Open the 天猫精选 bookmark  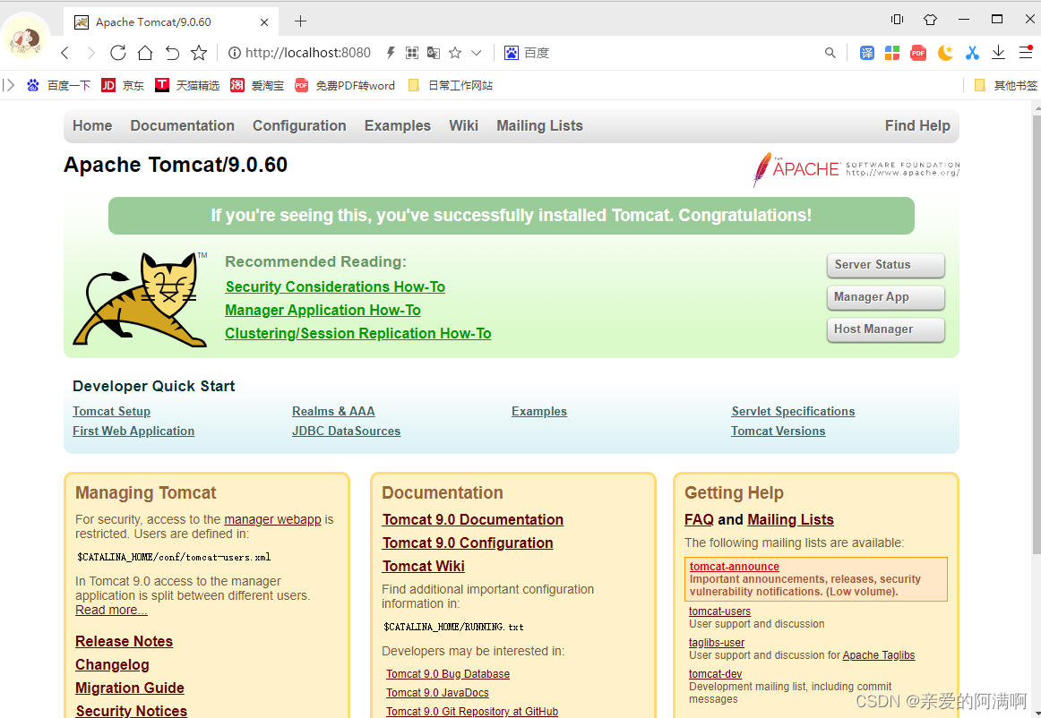tap(187, 86)
